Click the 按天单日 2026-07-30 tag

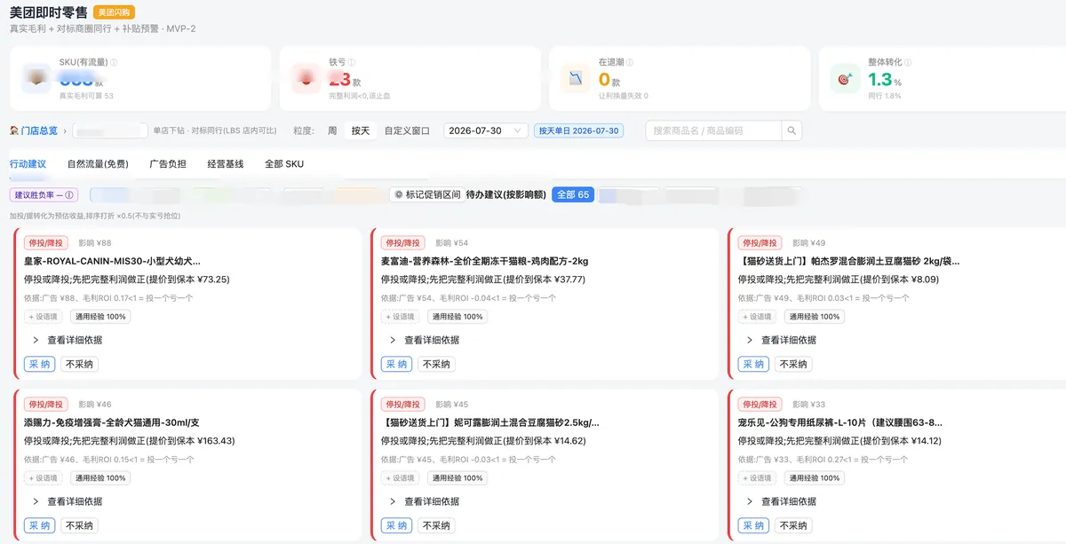click(579, 130)
